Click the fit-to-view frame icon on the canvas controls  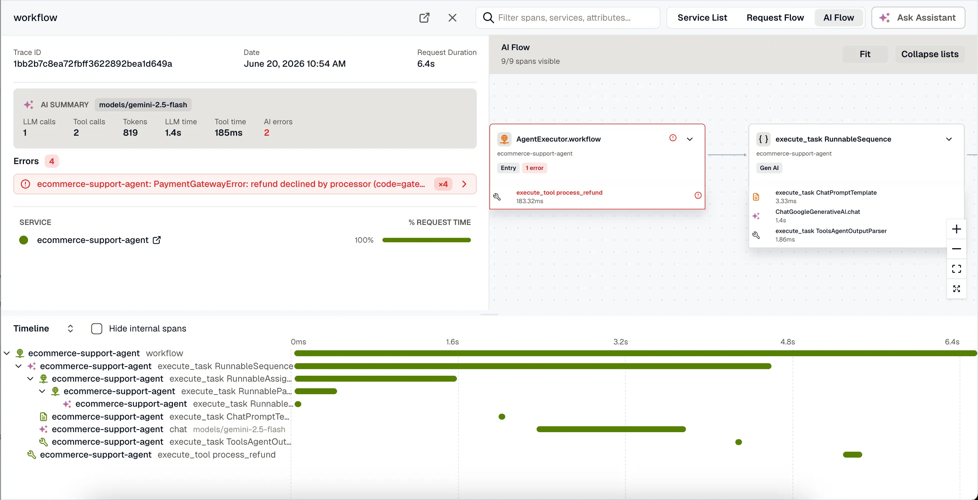coord(956,269)
